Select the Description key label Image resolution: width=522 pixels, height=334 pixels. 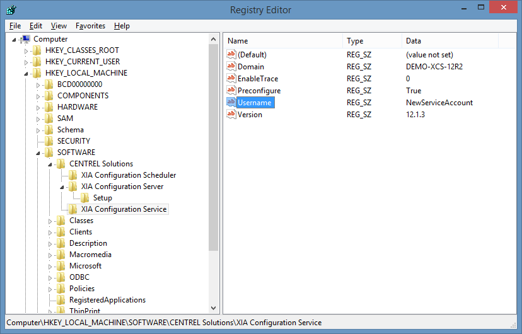[88, 243]
